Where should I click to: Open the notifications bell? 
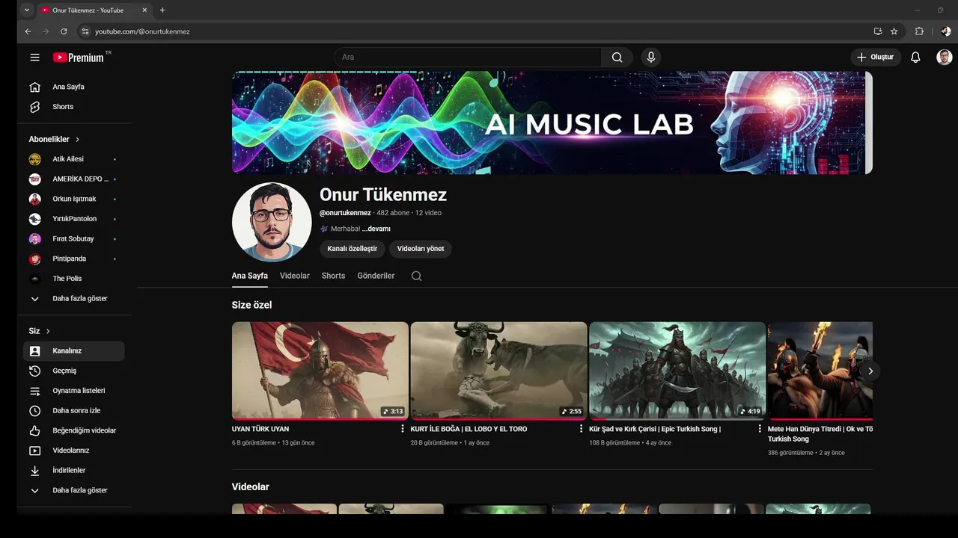click(x=915, y=58)
